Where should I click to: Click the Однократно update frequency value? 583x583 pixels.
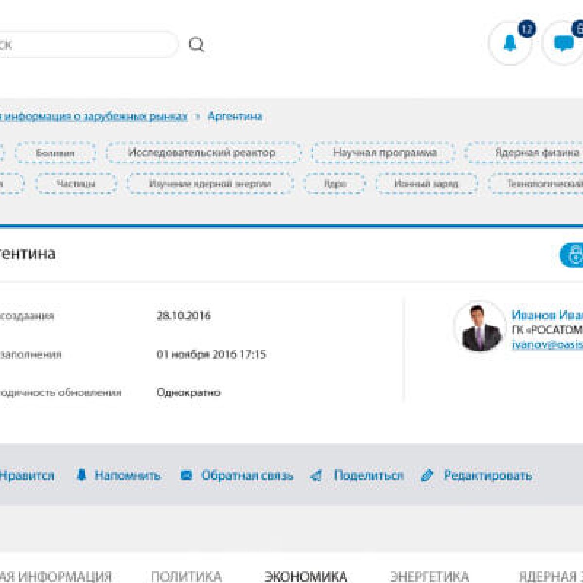[x=189, y=392]
